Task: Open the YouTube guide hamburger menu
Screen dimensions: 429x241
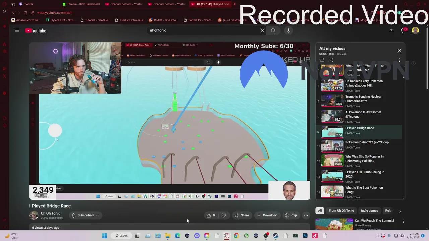Action: click(x=17, y=30)
